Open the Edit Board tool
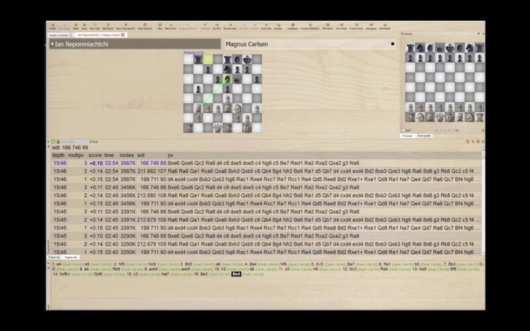The width and height of the screenshot is (530, 331). click(x=108, y=26)
